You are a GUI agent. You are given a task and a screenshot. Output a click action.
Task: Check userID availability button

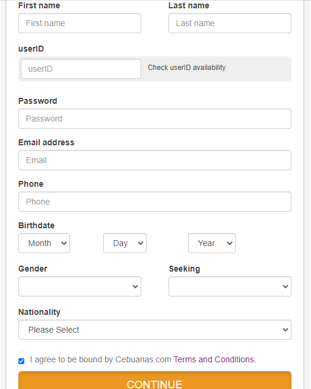point(187,68)
